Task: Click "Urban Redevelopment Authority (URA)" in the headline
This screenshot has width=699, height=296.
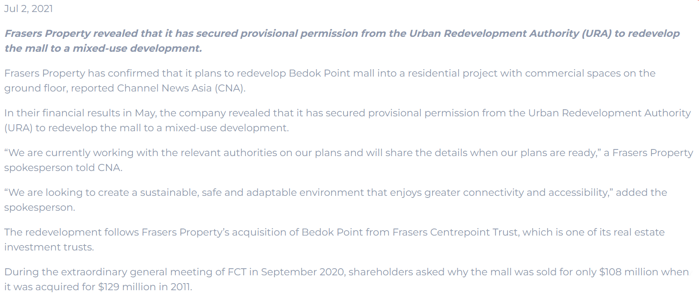Action: 510,34
